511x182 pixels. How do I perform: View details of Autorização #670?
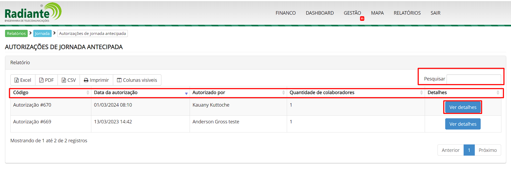coord(463,107)
